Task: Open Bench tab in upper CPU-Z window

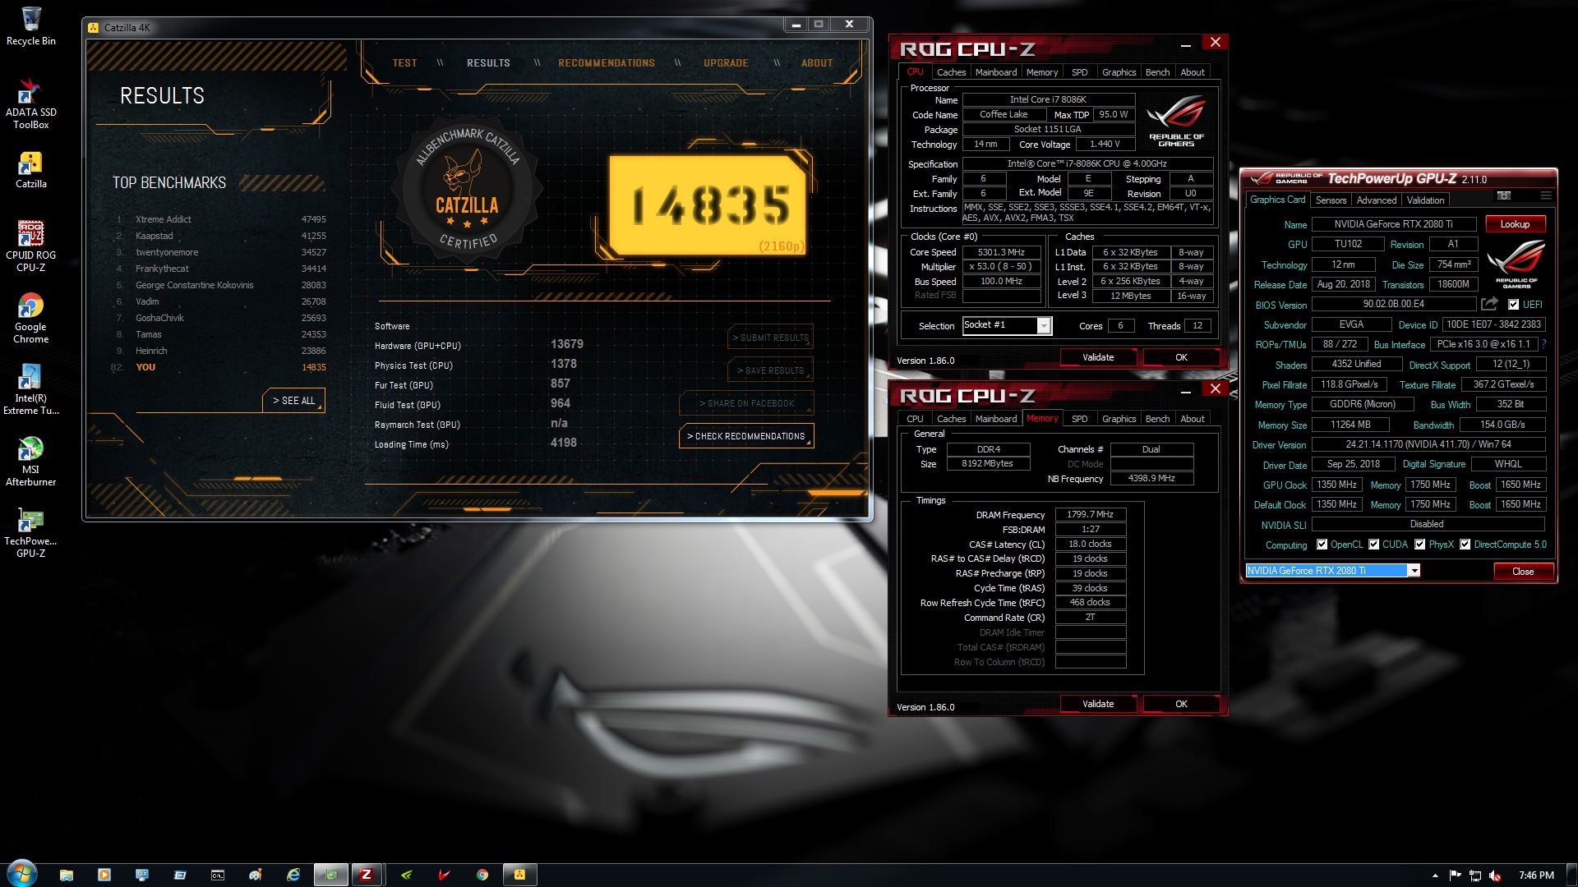Action: click(1157, 72)
